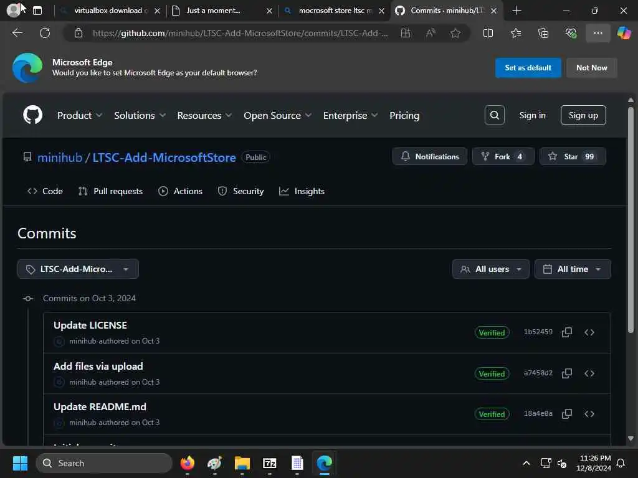Switch to the Insights tab

[302, 191]
